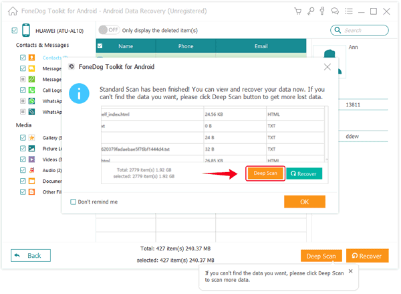
Task: Click the 24.56 KB HTML file row
Action: pyautogui.click(x=213, y=115)
